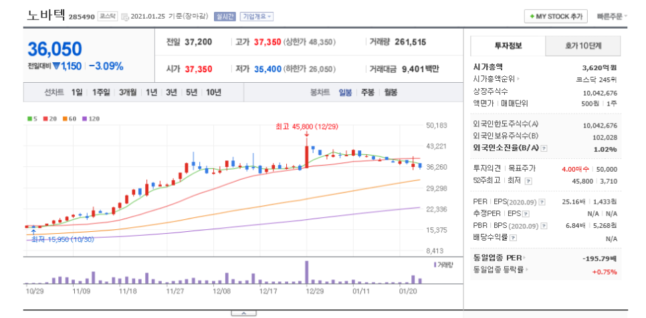Click the 동일업종 PER value -195.79배
This screenshot has width=646, height=318.
599,258
